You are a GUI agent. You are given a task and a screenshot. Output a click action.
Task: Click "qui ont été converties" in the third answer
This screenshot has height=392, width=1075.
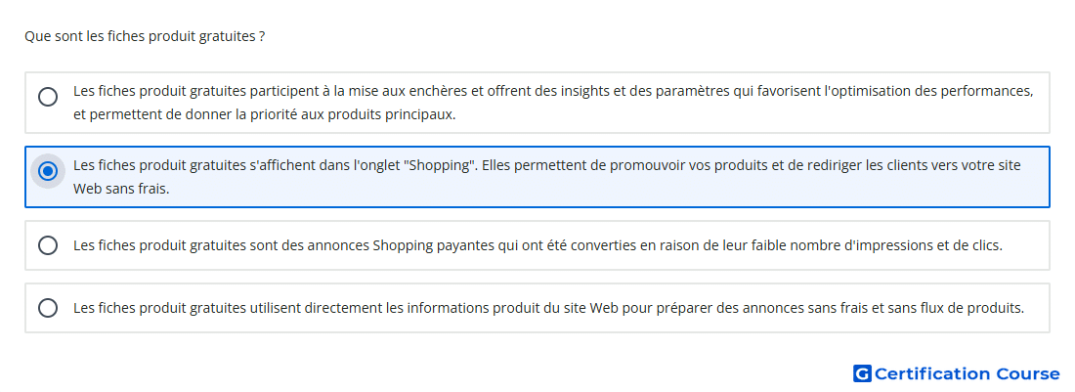click(580, 245)
